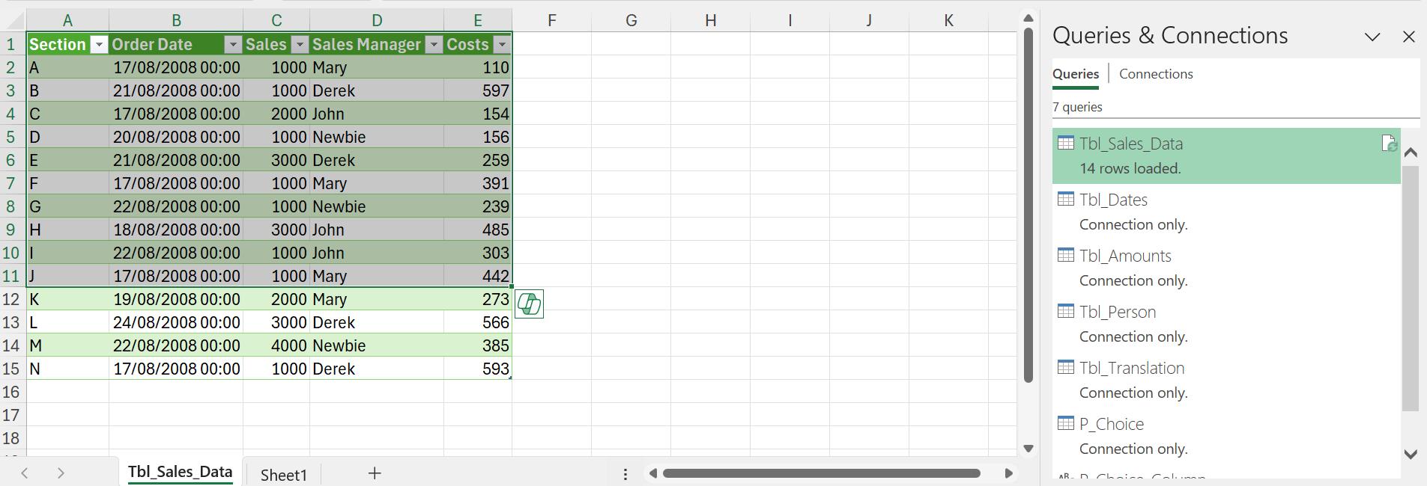The width and height of the screenshot is (1427, 486).
Task: Select the cell with cost 273
Action: tap(478, 299)
